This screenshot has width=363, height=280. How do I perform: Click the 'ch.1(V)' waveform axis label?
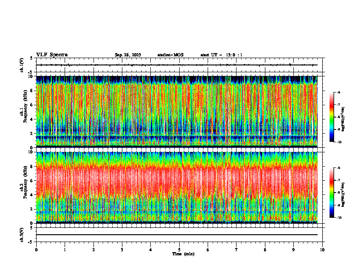22,65
